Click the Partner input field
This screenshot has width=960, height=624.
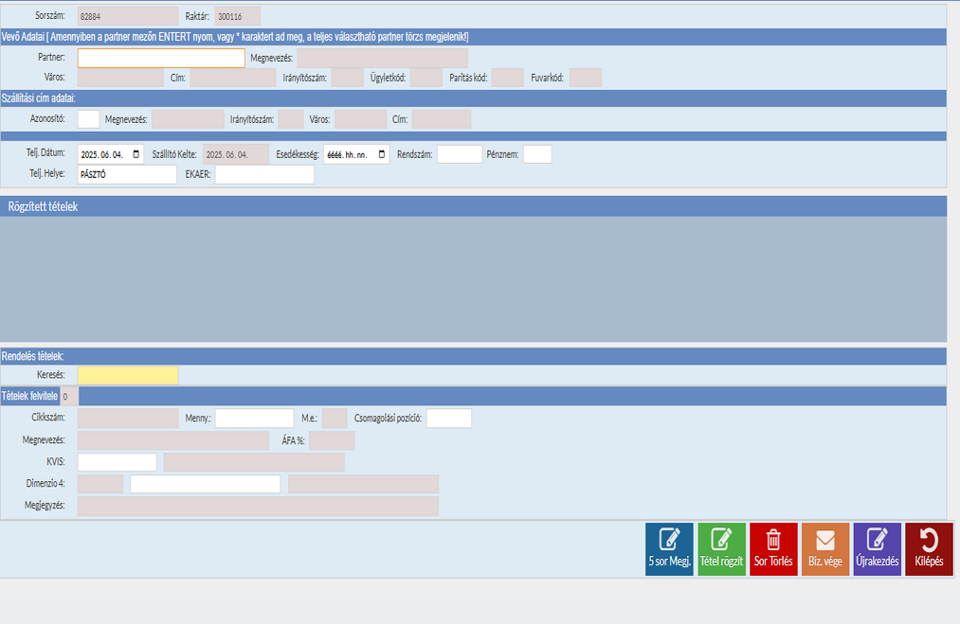(161, 59)
